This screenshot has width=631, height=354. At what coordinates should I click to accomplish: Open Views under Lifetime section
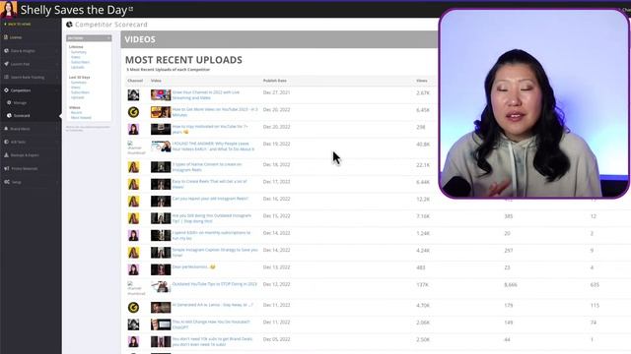76,57
